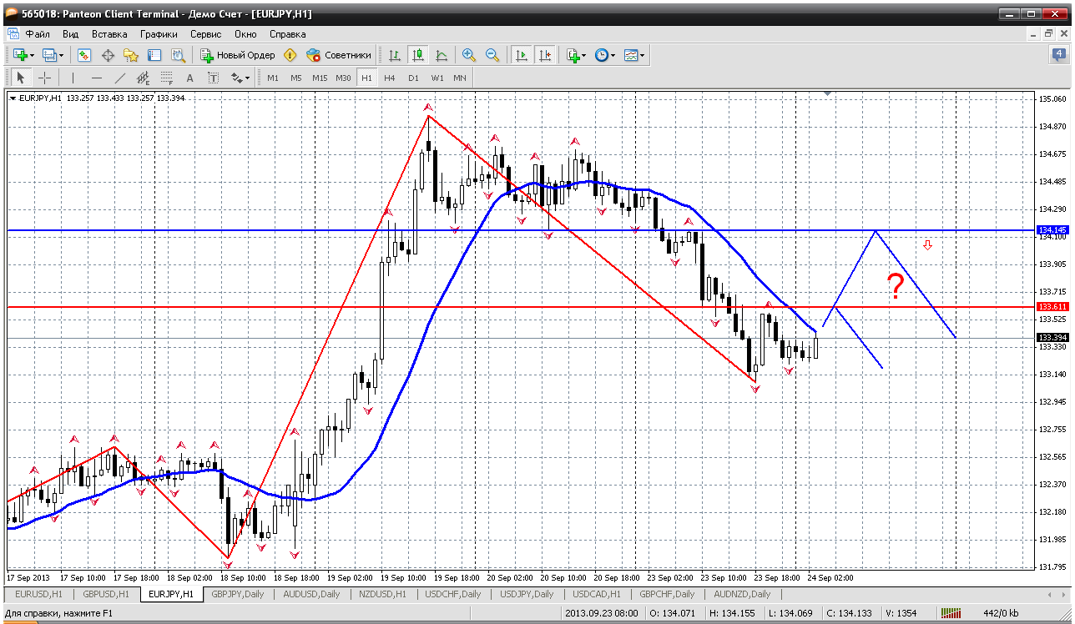
Task: Open the chart templates dropdown
Action: point(634,55)
